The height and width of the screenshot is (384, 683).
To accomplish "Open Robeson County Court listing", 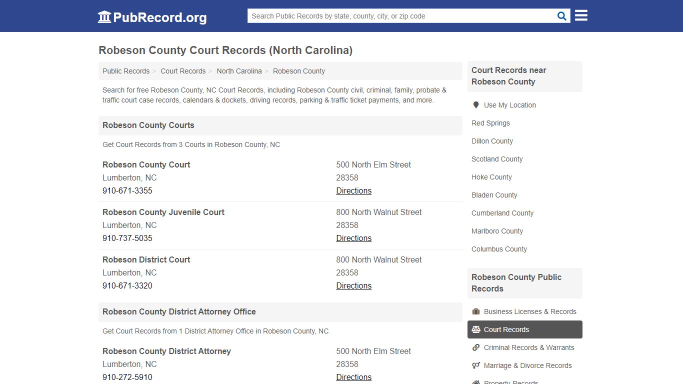I will [x=146, y=164].
